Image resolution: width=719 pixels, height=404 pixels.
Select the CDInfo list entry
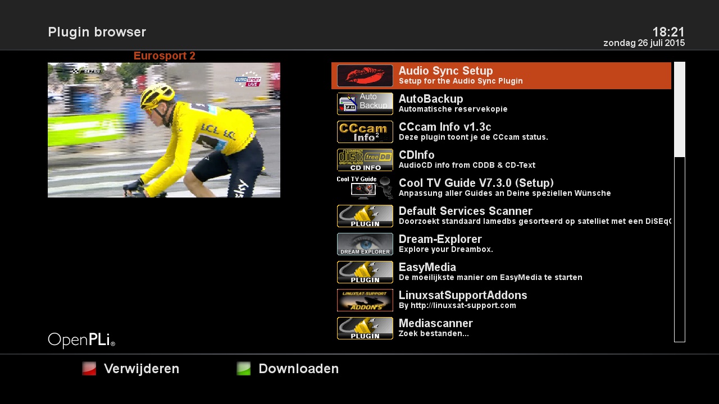[x=501, y=160]
